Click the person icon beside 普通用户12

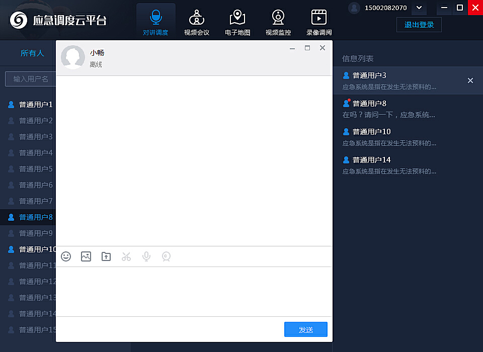11,281
